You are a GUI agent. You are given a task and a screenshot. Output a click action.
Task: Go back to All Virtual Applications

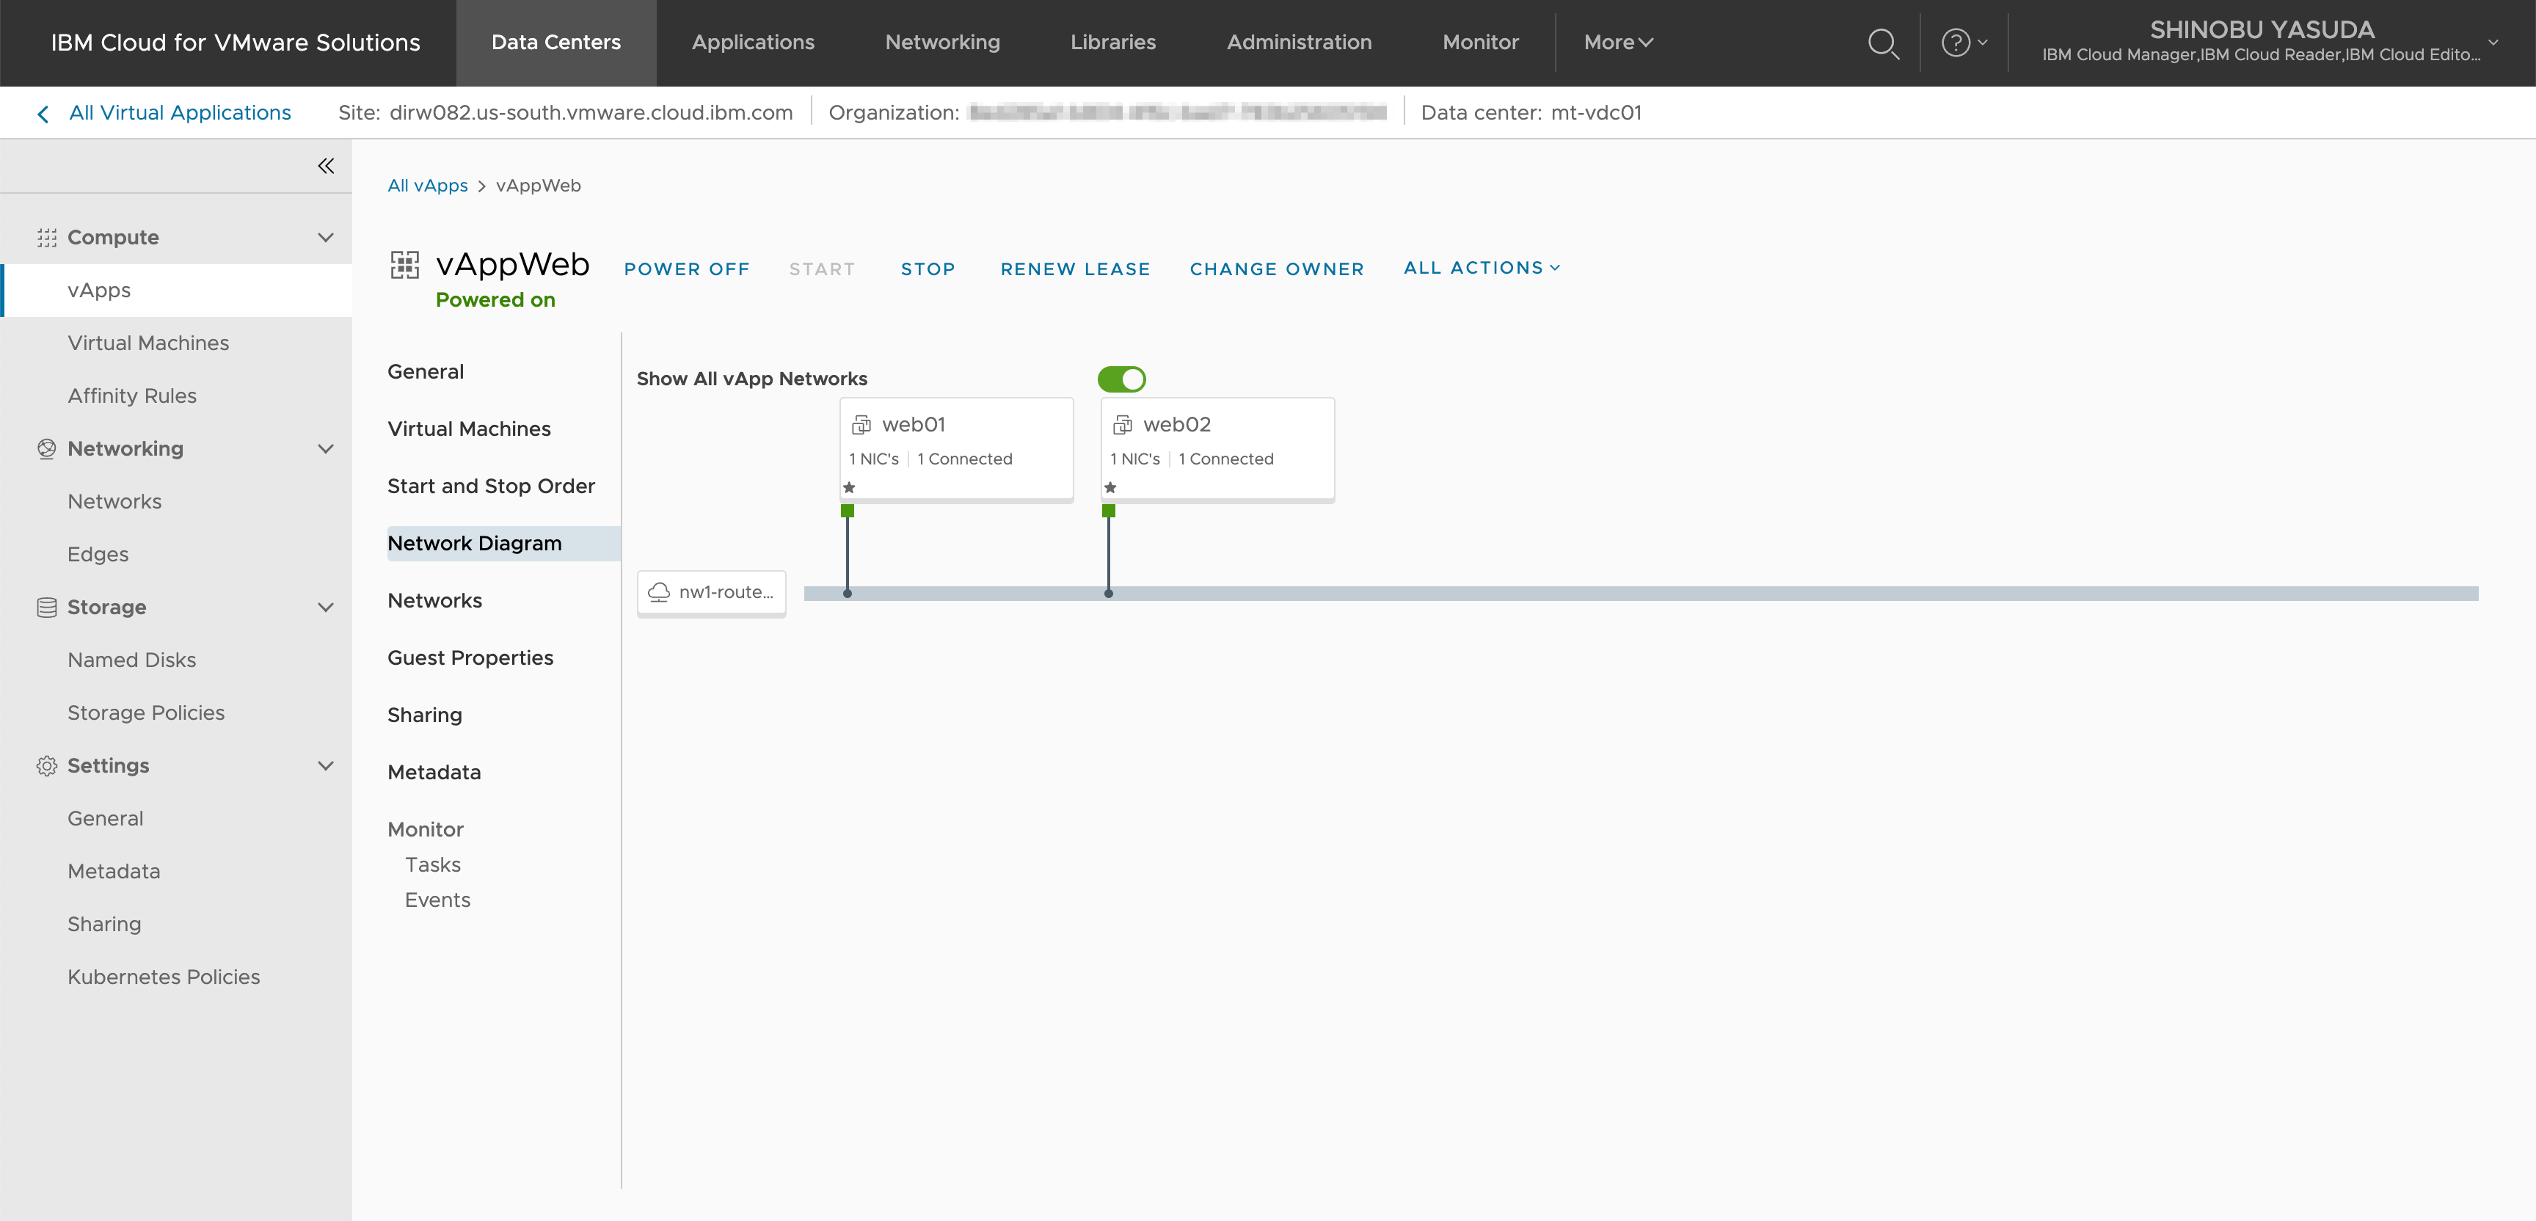tap(179, 112)
